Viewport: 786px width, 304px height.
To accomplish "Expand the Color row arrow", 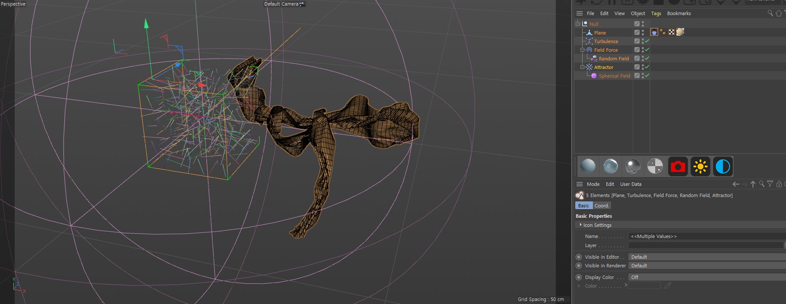I will tap(626, 285).
